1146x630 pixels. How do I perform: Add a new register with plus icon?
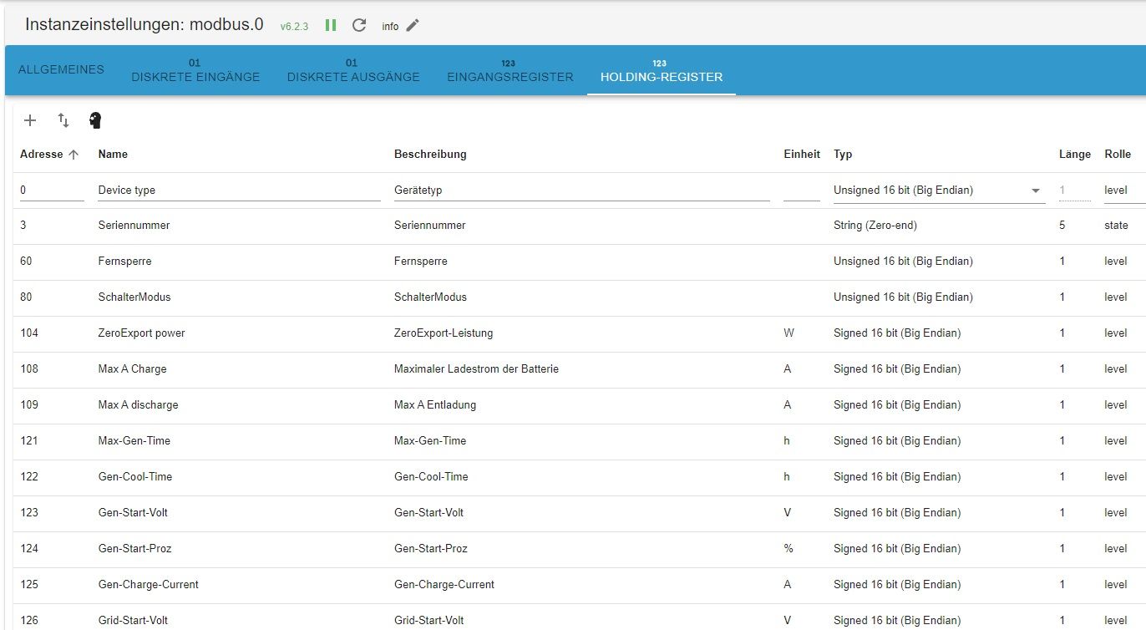[x=30, y=120]
